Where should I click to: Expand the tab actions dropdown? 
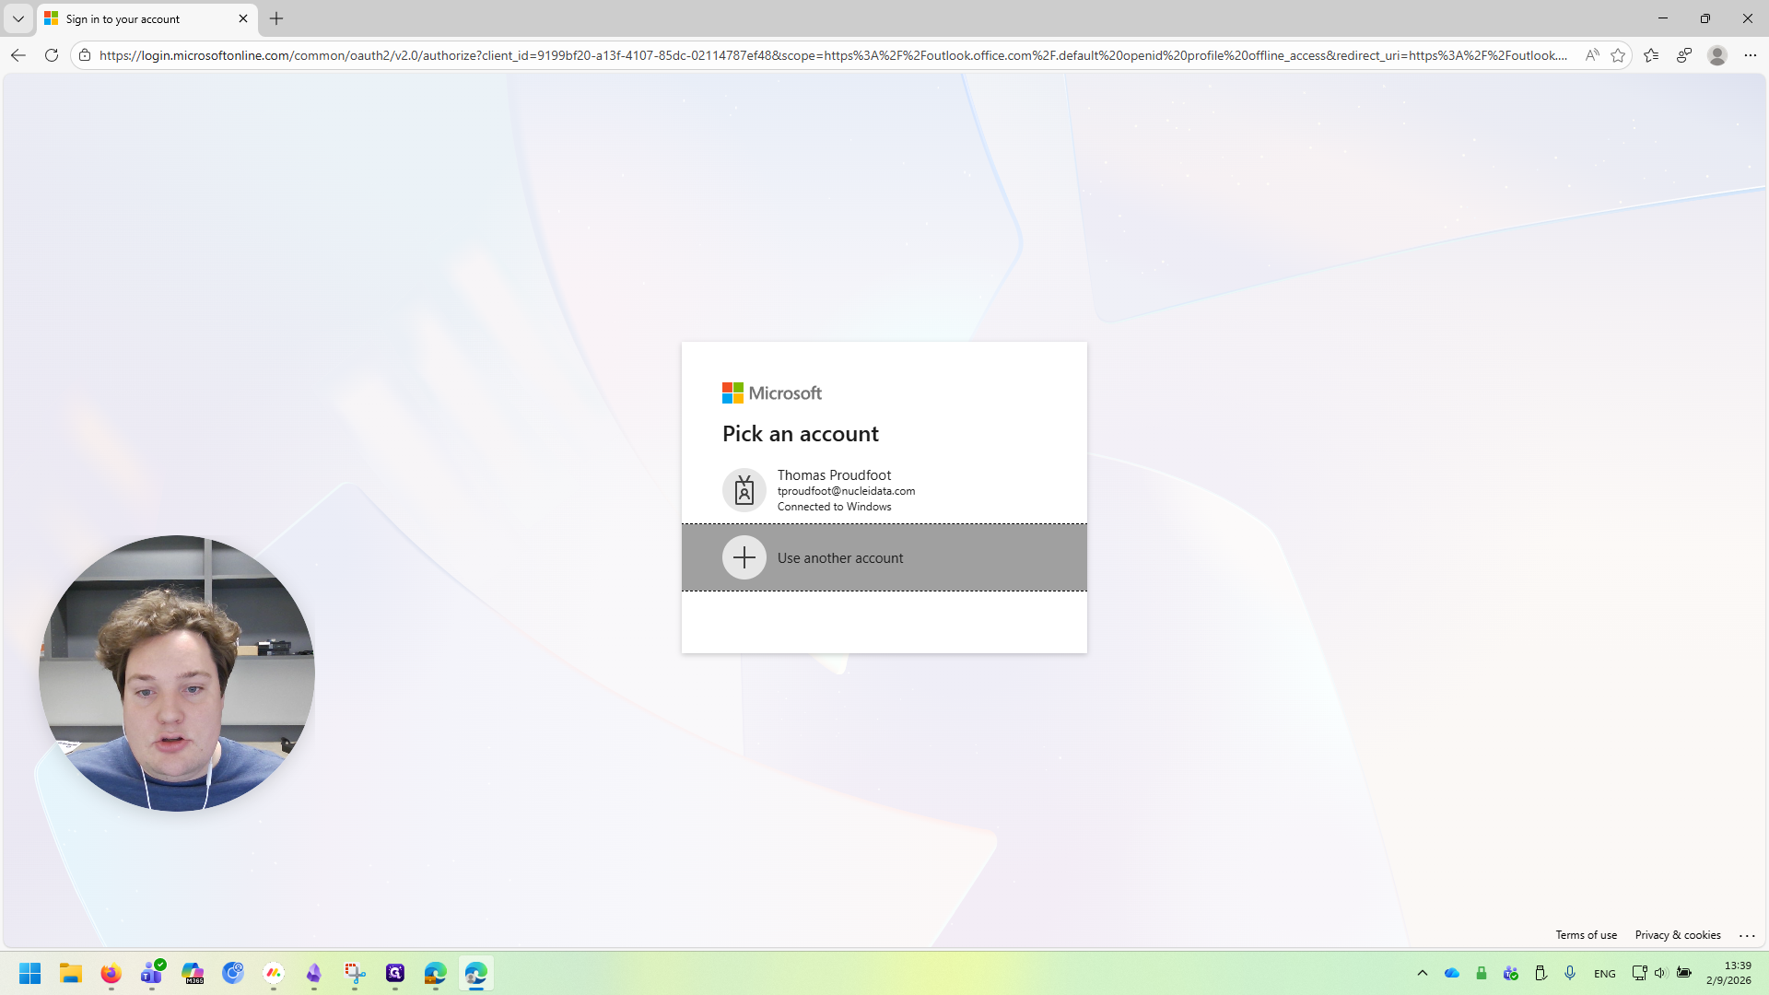pos(18,18)
